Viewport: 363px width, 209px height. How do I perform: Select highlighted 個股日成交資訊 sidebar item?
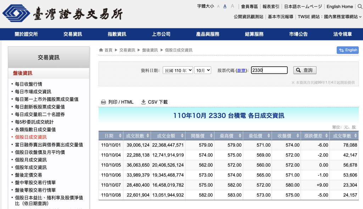tap(31, 137)
